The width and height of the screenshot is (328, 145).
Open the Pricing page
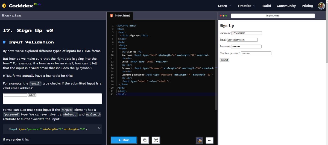[307, 6]
